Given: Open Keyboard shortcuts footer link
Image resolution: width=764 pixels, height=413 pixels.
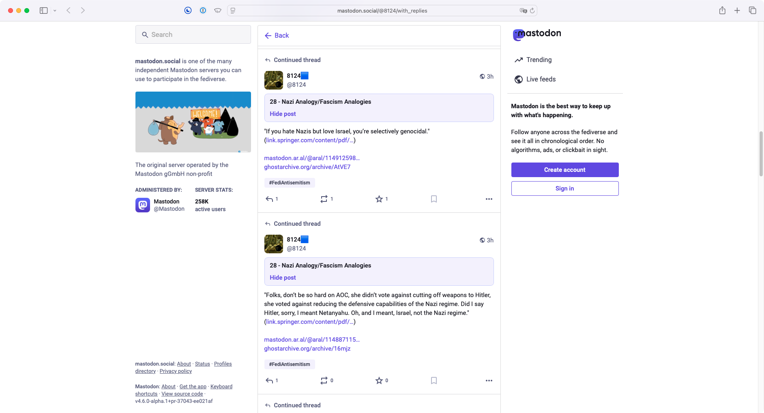Looking at the screenshot, I should (x=184, y=390).
